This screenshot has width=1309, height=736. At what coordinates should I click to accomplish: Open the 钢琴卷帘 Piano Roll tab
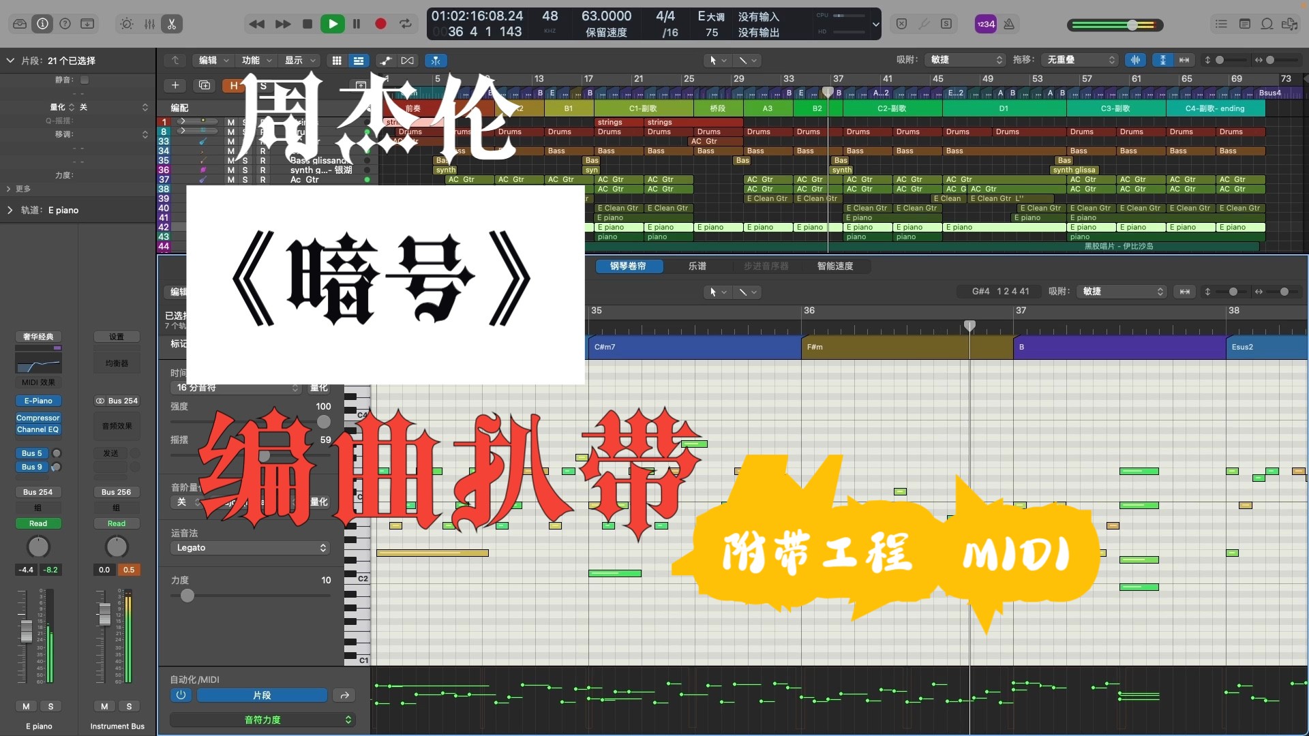629,266
